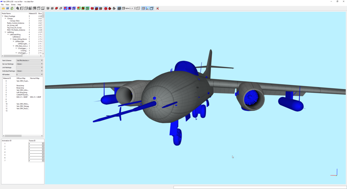The height and width of the screenshot is (189, 347).
Task: Click the second gray solid cube icon
Action: point(52,8)
